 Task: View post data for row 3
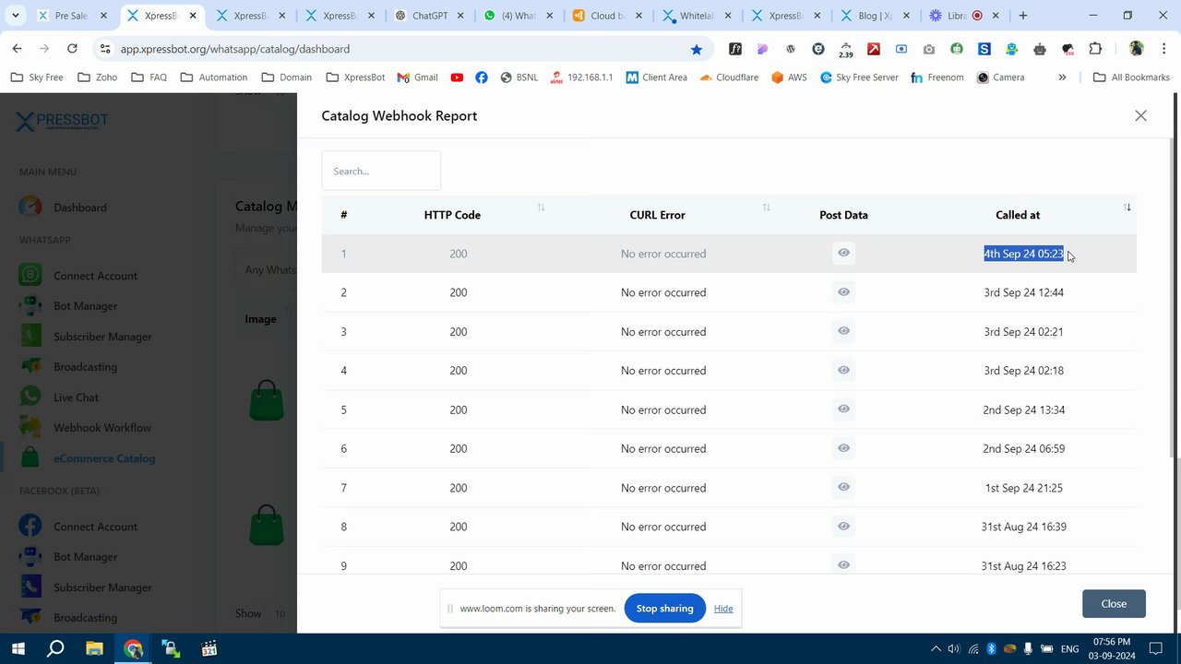[x=843, y=331]
